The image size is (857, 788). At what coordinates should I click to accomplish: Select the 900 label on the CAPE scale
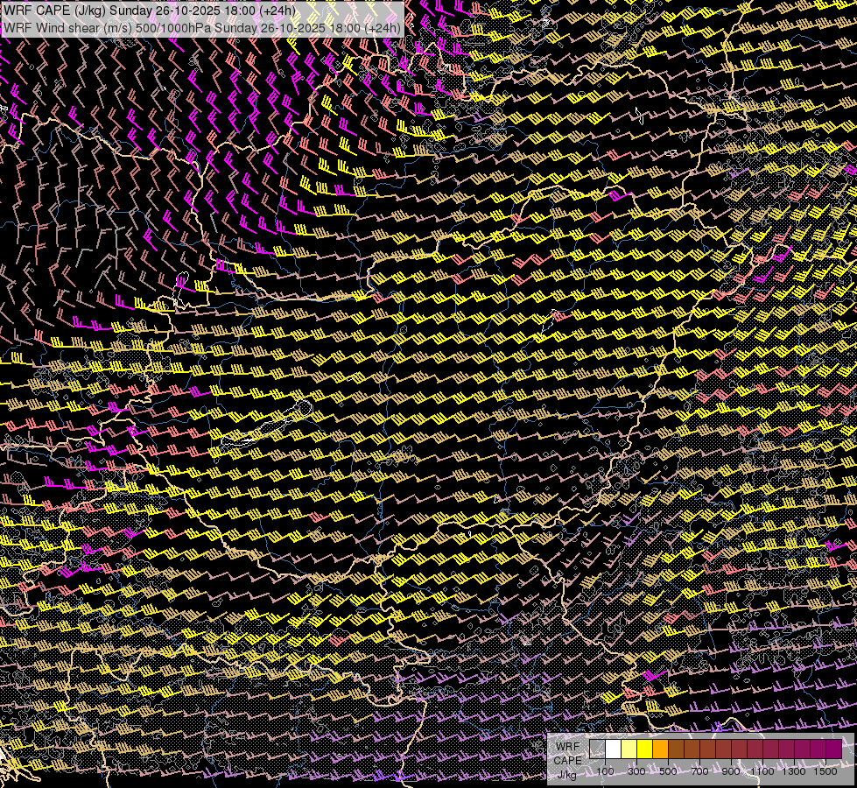(731, 771)
